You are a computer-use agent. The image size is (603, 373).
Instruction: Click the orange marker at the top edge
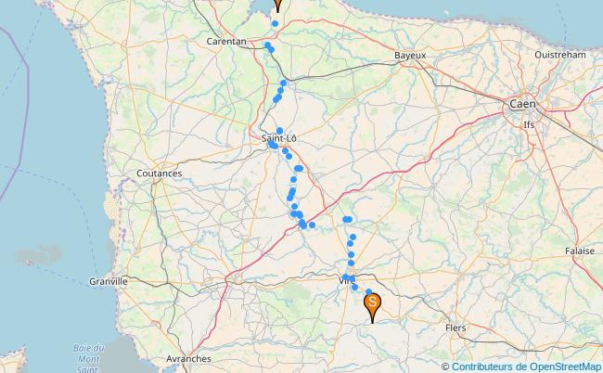[x=277, y=6]
